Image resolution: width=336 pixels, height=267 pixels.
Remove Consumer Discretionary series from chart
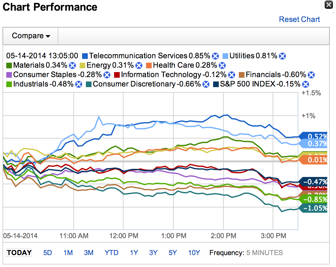pos(206,84)
